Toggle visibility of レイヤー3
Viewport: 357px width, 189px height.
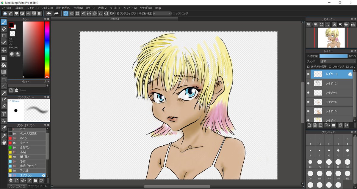tap(308, 74)
